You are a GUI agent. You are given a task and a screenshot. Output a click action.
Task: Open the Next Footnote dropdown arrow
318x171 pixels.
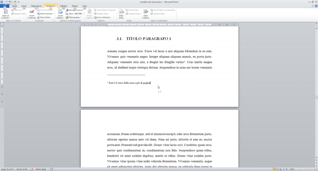(x=53, y=14)
